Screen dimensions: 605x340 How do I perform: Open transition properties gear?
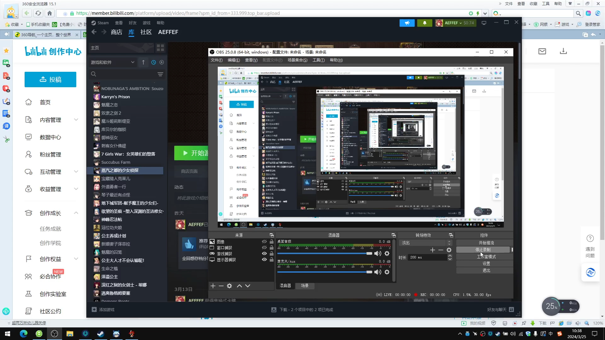click(x=449, y=250)
